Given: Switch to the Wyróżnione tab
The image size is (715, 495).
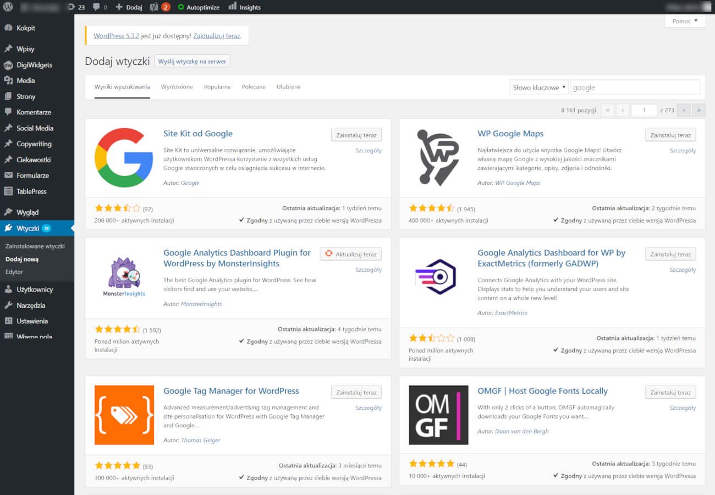Looking at the screenshot, I should 177,87.
